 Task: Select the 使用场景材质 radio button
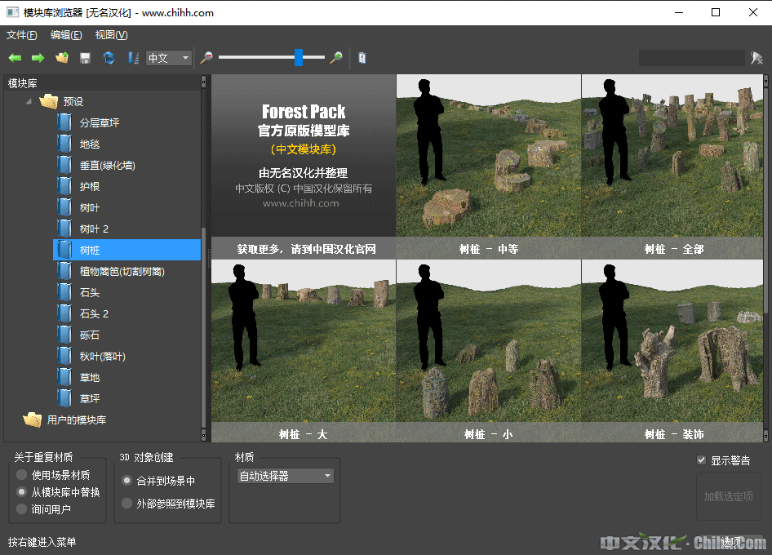(x=22, y=475)
